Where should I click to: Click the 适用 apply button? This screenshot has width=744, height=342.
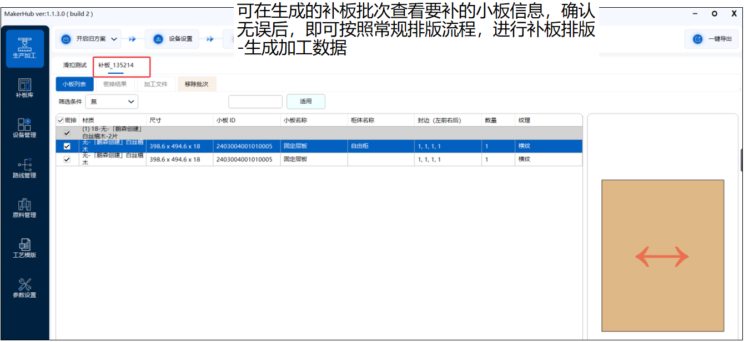(x=305, y=101)
